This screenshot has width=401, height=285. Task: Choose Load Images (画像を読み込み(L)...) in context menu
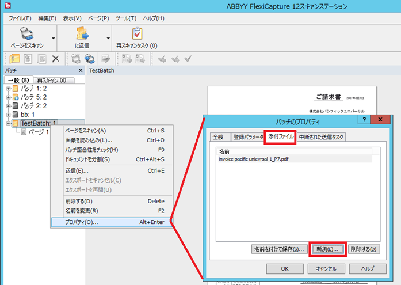pyautogui.click(x=112, y=140)
